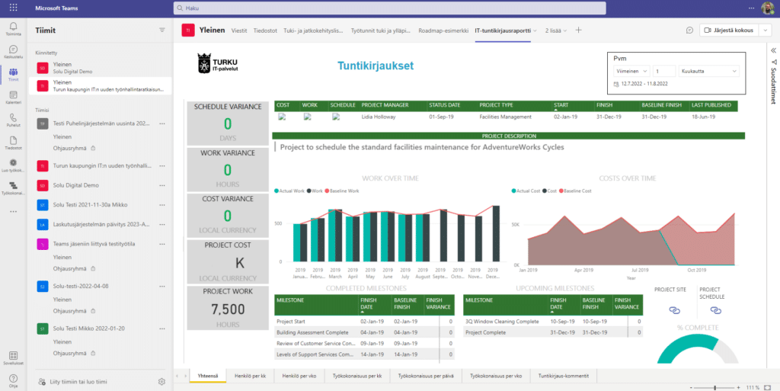Image resolution: width=780 pixels, height=391 pixels.
Task: Click the add tab plus icon
Action: click(x=578, y=30)
